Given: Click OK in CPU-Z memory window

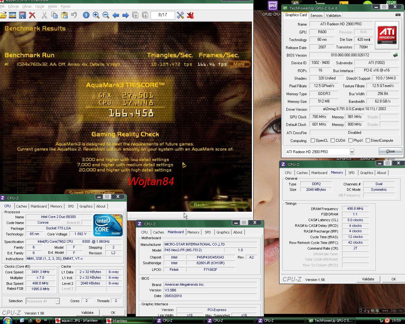Looking at the screenshot, I should point(394,279).
